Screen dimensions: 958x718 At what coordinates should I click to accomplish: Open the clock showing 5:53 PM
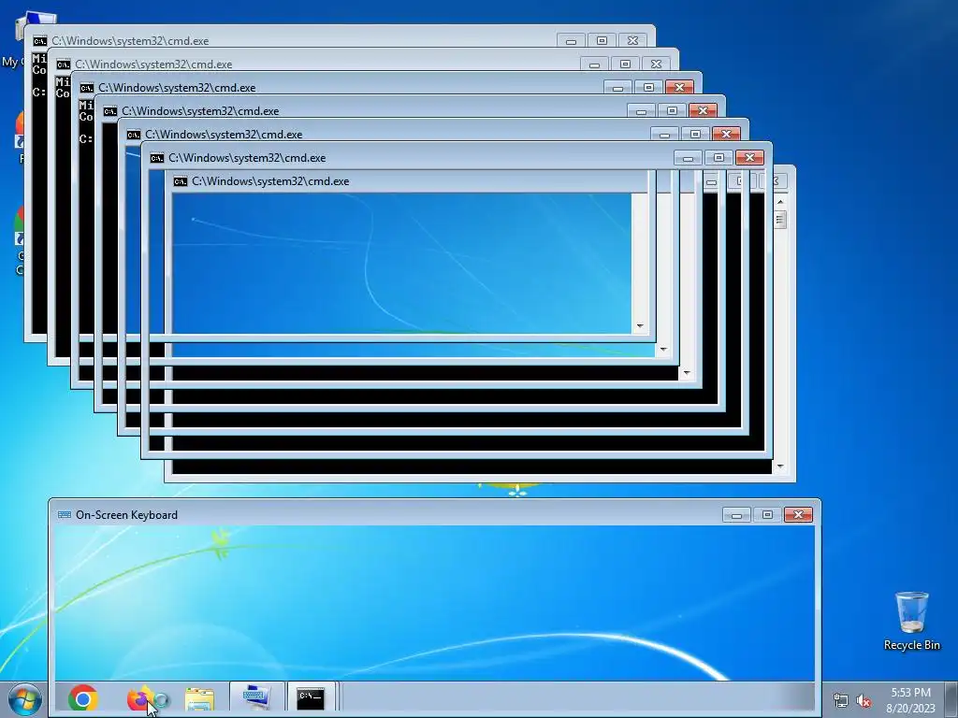coord(911,700)
